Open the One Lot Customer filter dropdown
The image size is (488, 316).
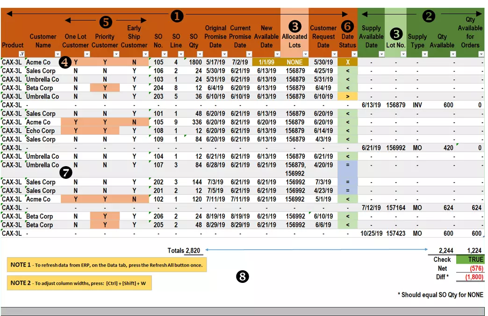coord(87,54)
